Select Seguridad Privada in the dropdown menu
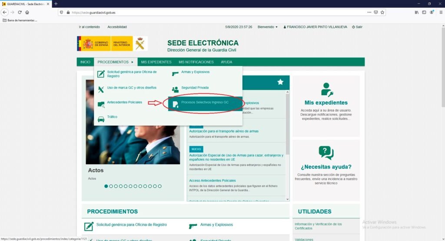 (x=195, y=88)
